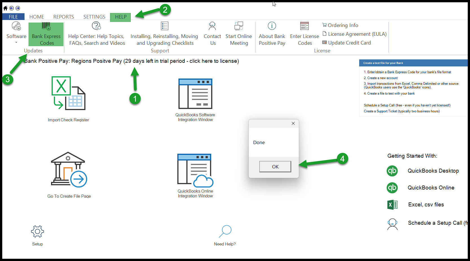This screenshot has width=470, height=261.
Task: Open Excel, csv files getting started link
Action: coord(426,205)
